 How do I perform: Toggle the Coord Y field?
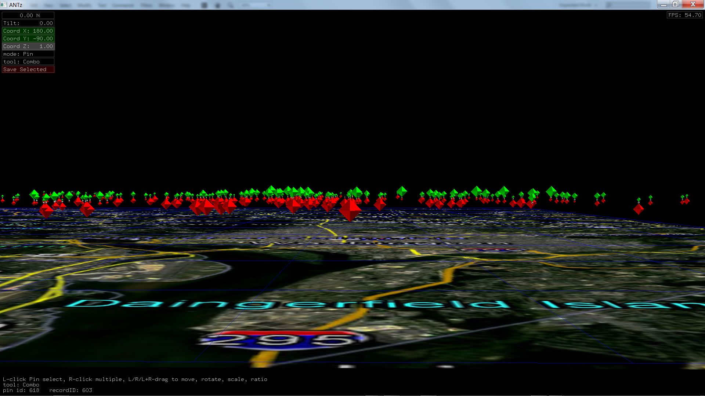coord(28,38)
